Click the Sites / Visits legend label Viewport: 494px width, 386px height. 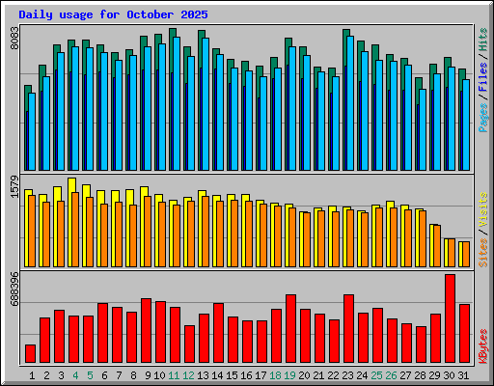(483, 230)
